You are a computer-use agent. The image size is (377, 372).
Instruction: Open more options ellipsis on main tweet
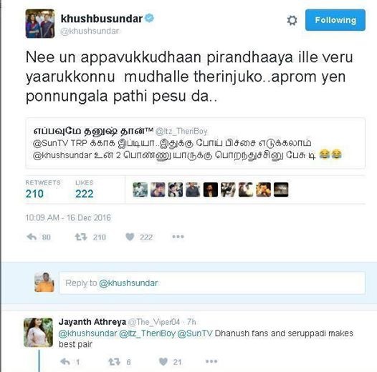coord(178,237)
